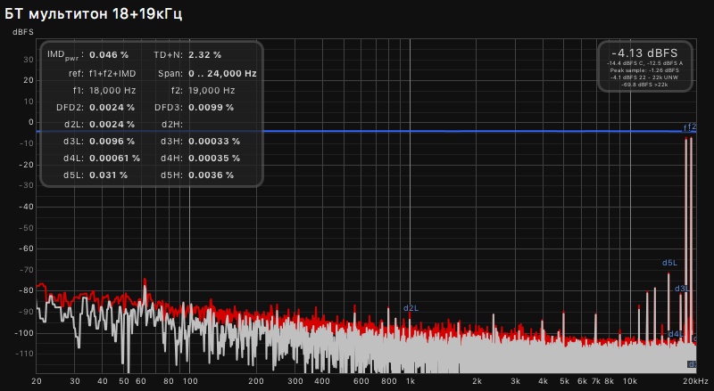This screenshot has height=391, width=714.
Task: Click the "-69.8 dBFS >22k" line
Action: (x=644, y=85)
